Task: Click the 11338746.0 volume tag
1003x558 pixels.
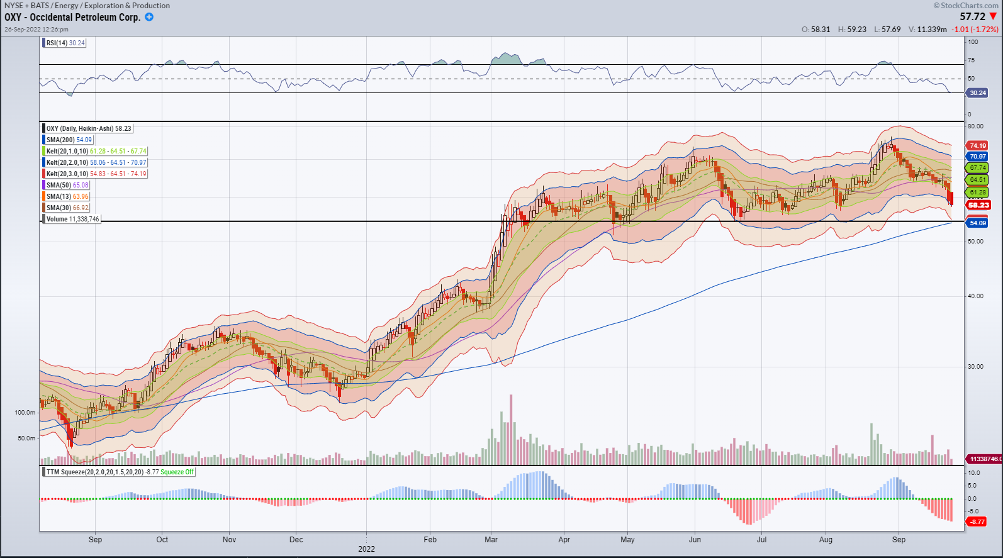Action: (984, 459)
